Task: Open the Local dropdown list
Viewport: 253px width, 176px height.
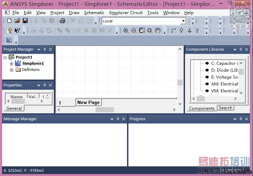Action: coord(183,21)
